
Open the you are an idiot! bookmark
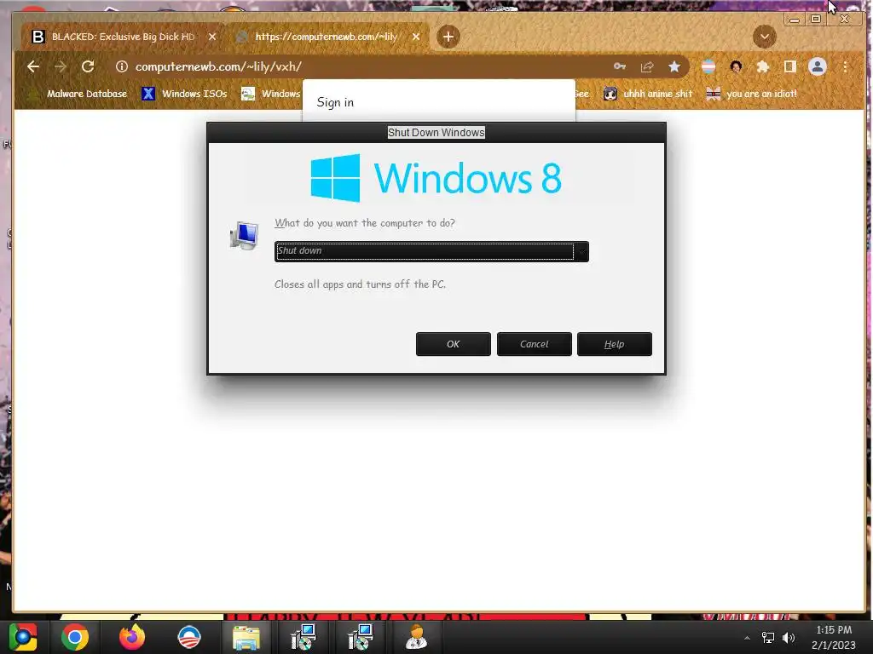(751, 94)
